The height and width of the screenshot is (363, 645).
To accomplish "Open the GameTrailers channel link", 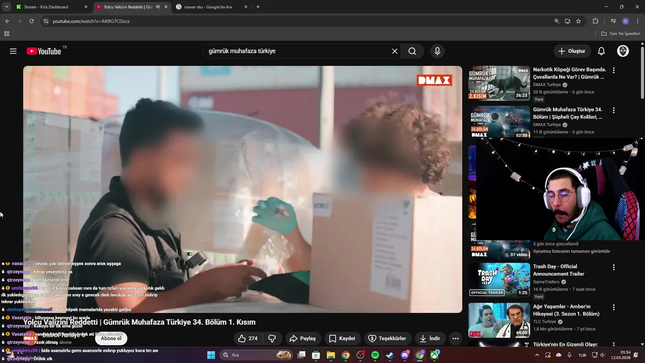I will tap(547, 282).
